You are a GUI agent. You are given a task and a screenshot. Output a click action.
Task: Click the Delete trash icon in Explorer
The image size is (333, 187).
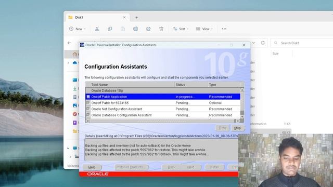click(x=161, y=29)
